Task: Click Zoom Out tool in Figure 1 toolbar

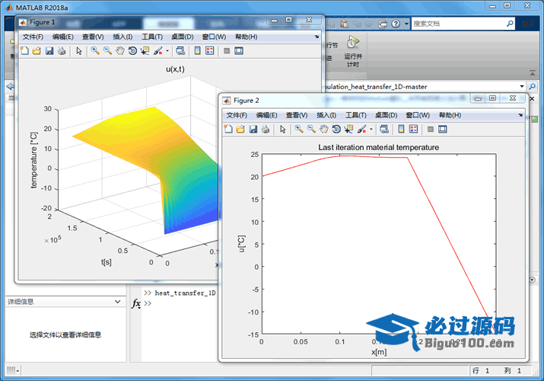Action: pos(107,51)
